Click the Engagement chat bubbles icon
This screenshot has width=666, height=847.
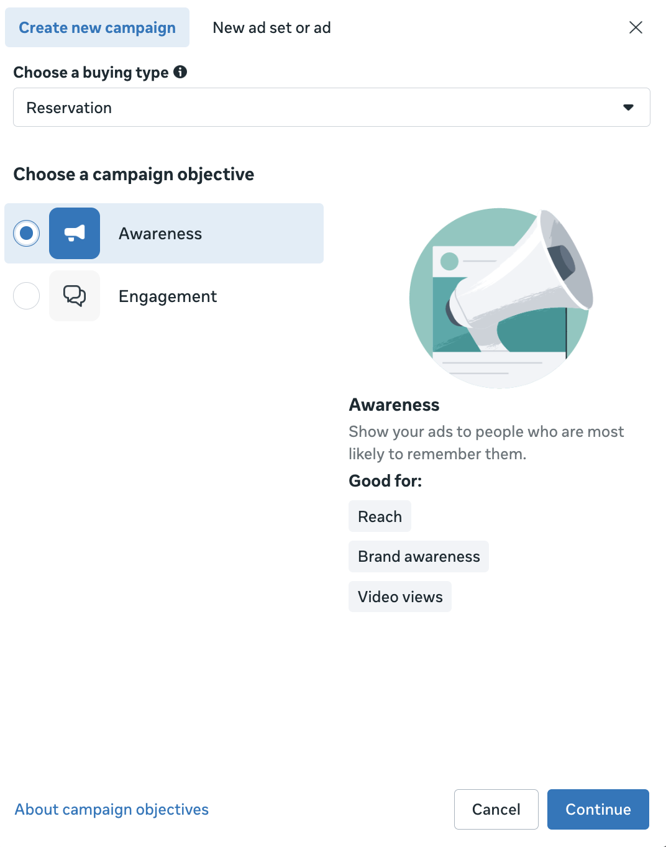pos(75,296)
